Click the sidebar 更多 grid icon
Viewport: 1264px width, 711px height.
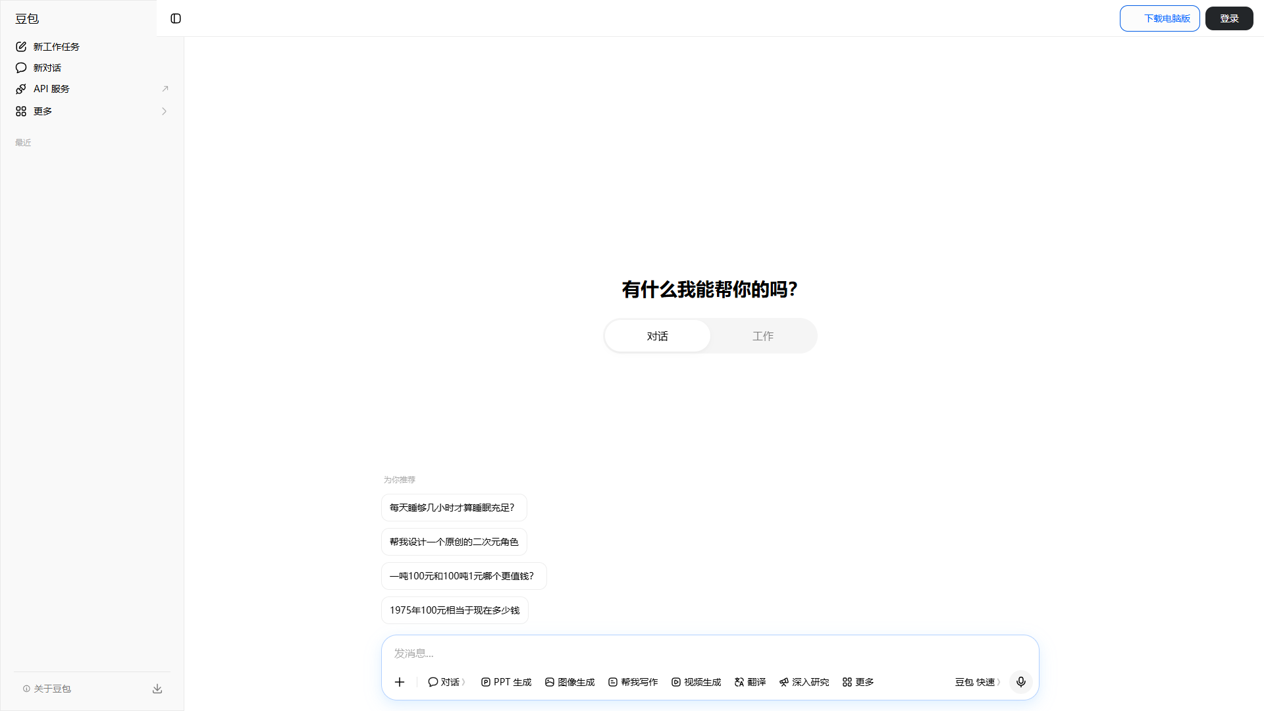[x=21, y=111]
